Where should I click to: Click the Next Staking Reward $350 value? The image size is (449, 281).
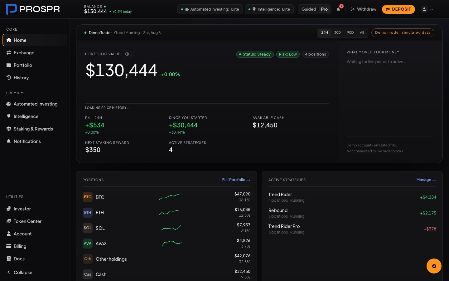click(93, 150)
